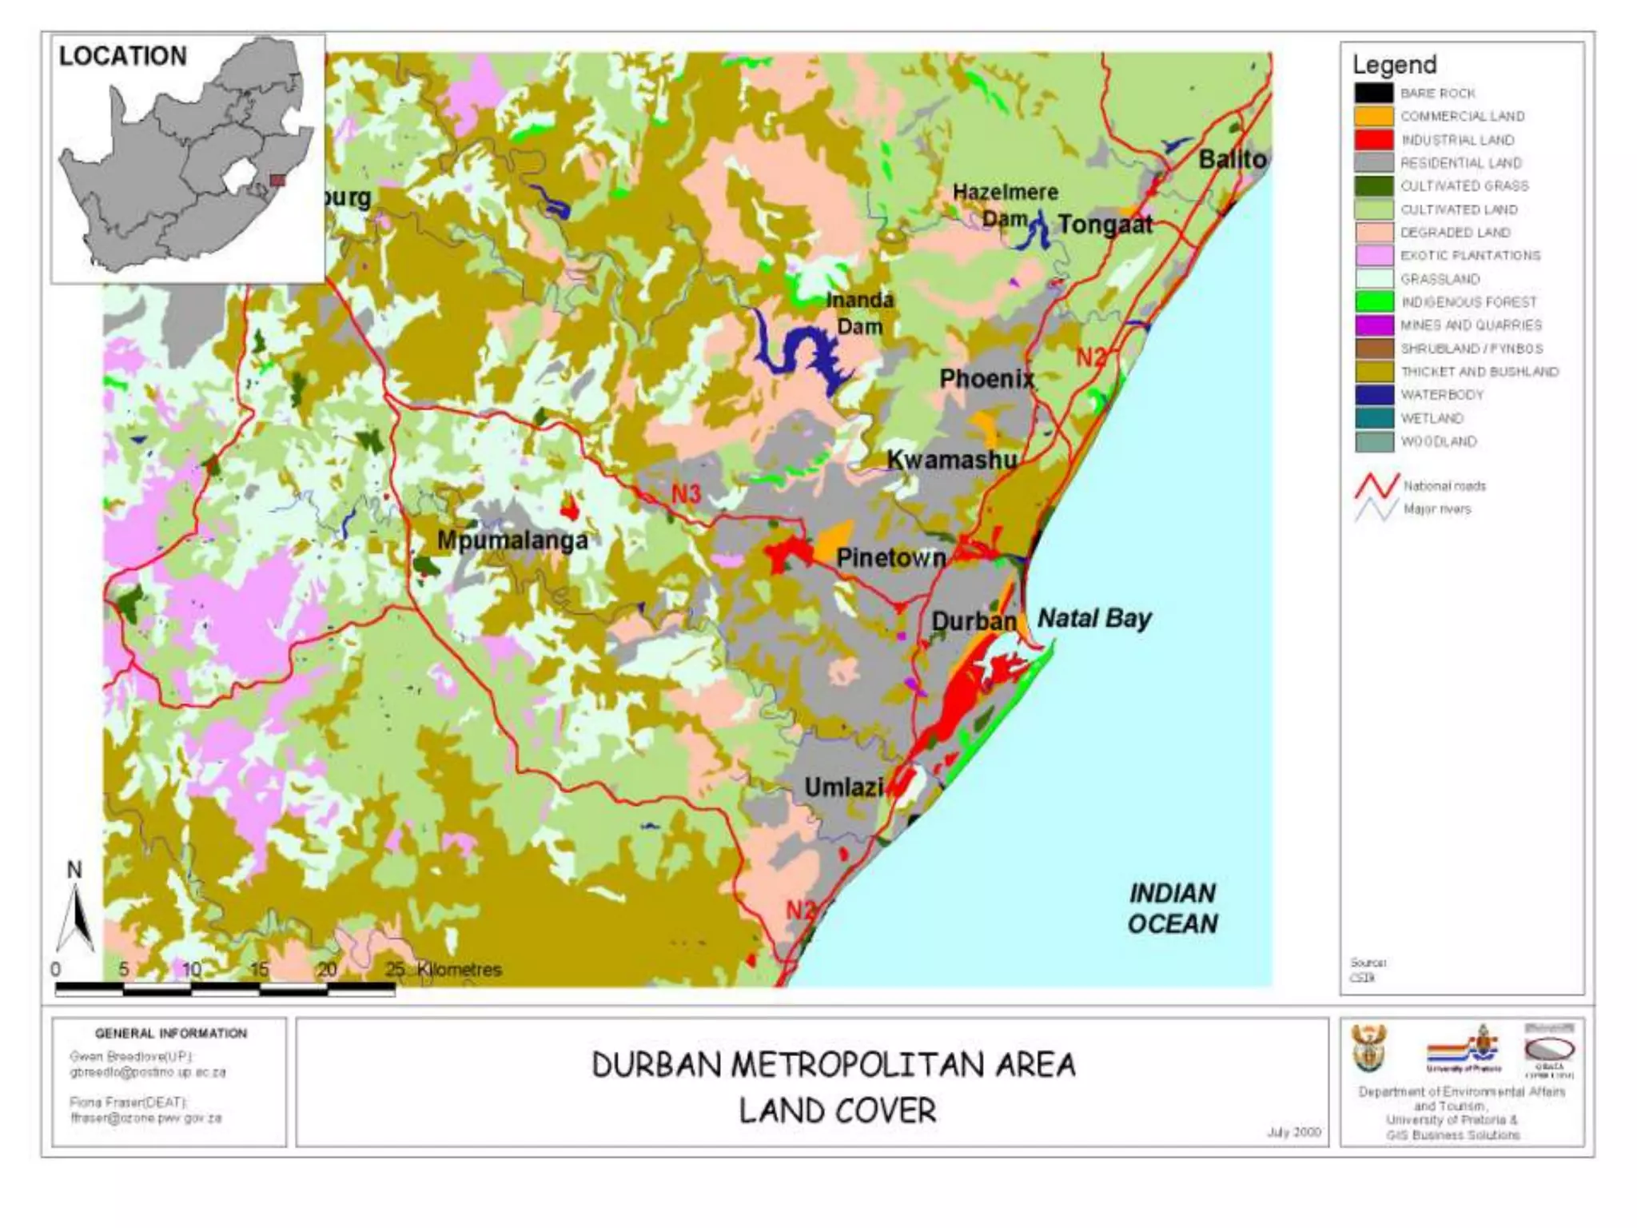Image resolution: width=1637 pixels, height=1228 pixels.
Task: Click the South African coat of arms logo
Action: (x=1369, y=1048)
